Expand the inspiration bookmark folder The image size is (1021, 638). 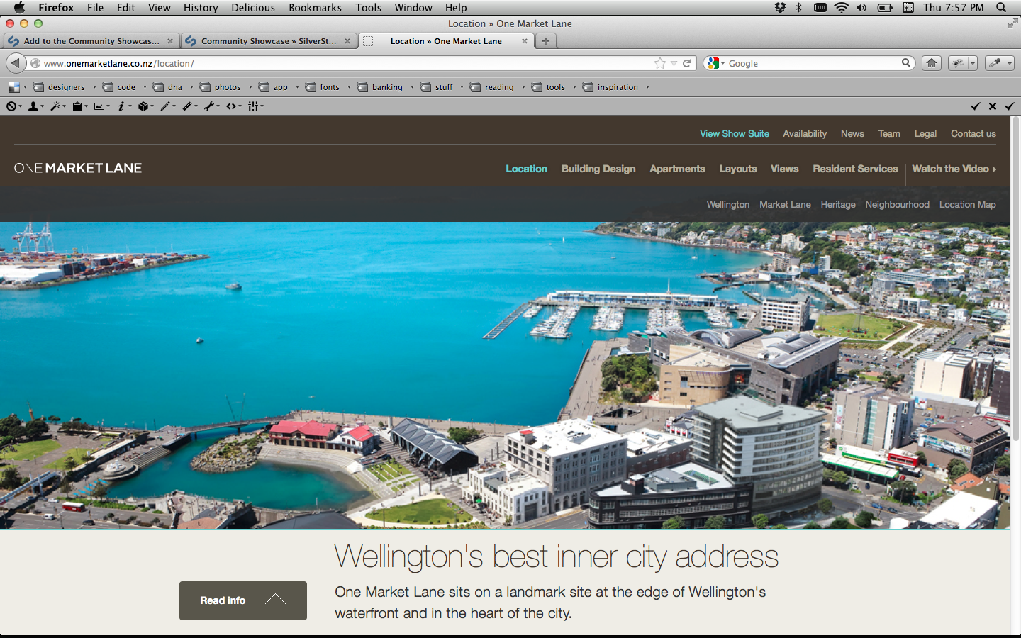[x=616, y=87]
